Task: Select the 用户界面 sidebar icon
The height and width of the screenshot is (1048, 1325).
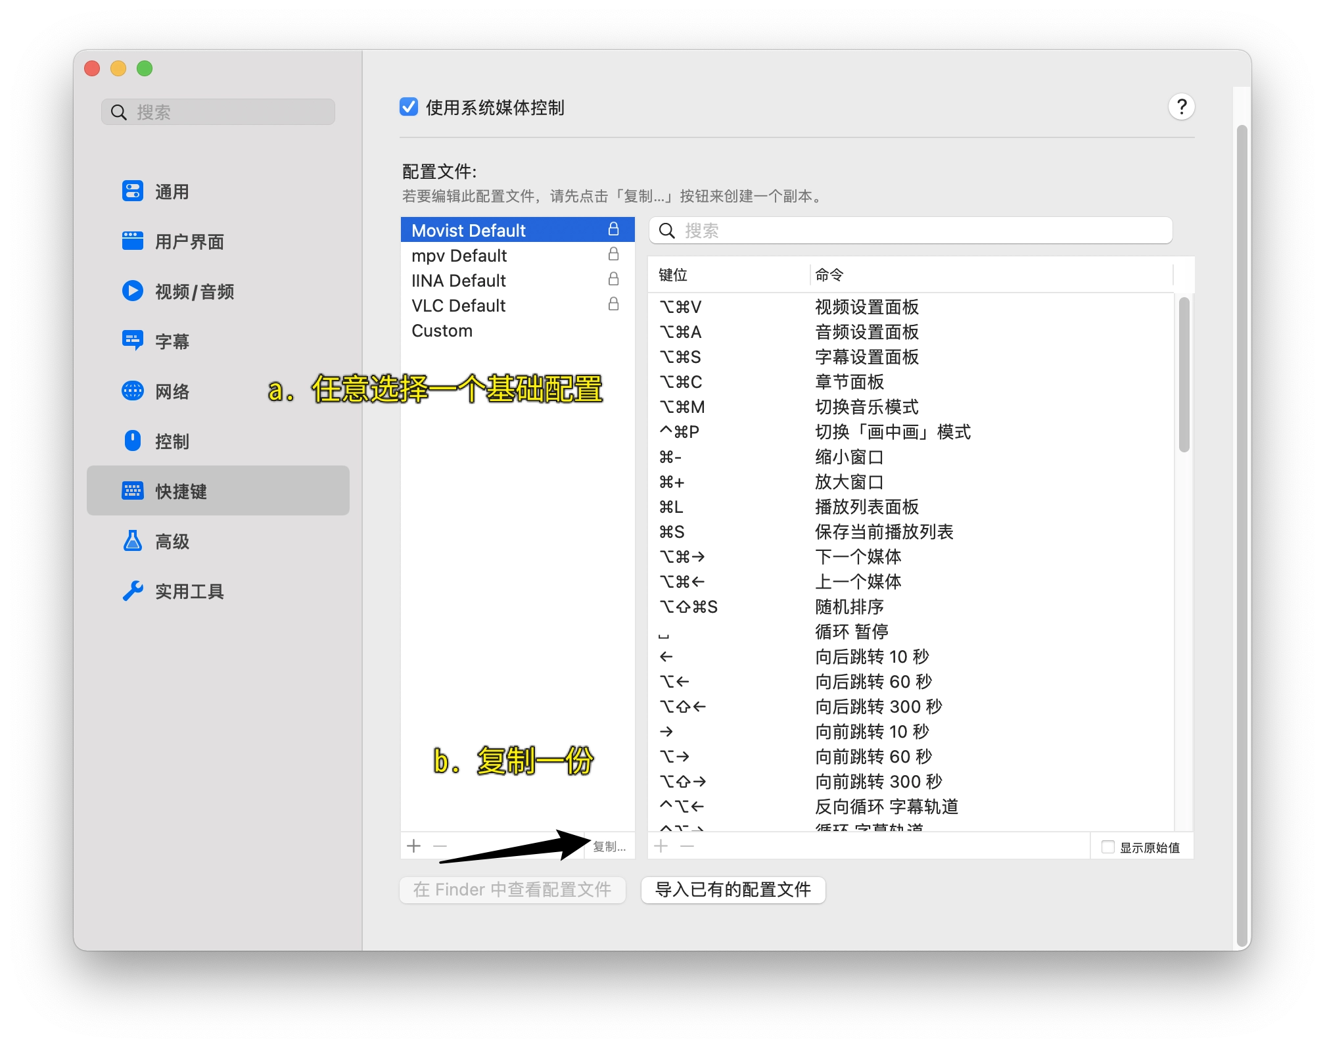Action: click(133, 241)
